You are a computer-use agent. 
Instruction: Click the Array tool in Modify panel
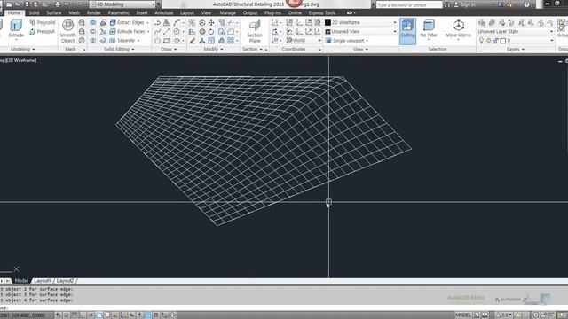pos(231,41)
